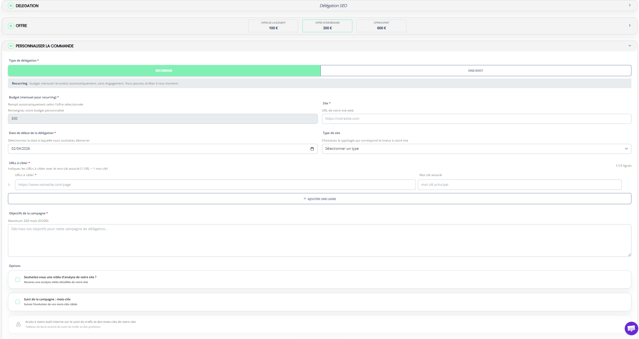The height and width of the screenshot is (339, 639).
Task: Expand the OFFRE section chevron
Action: click(x=630, y=26)
